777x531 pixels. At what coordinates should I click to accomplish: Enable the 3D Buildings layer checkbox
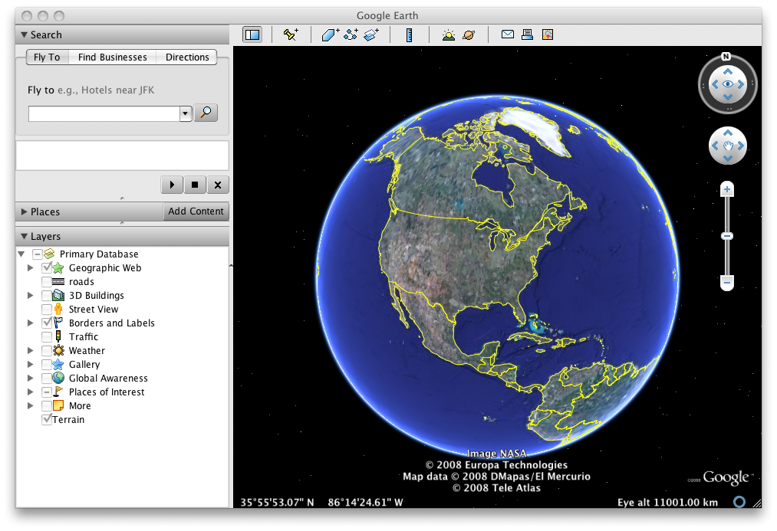pos(47,296)
